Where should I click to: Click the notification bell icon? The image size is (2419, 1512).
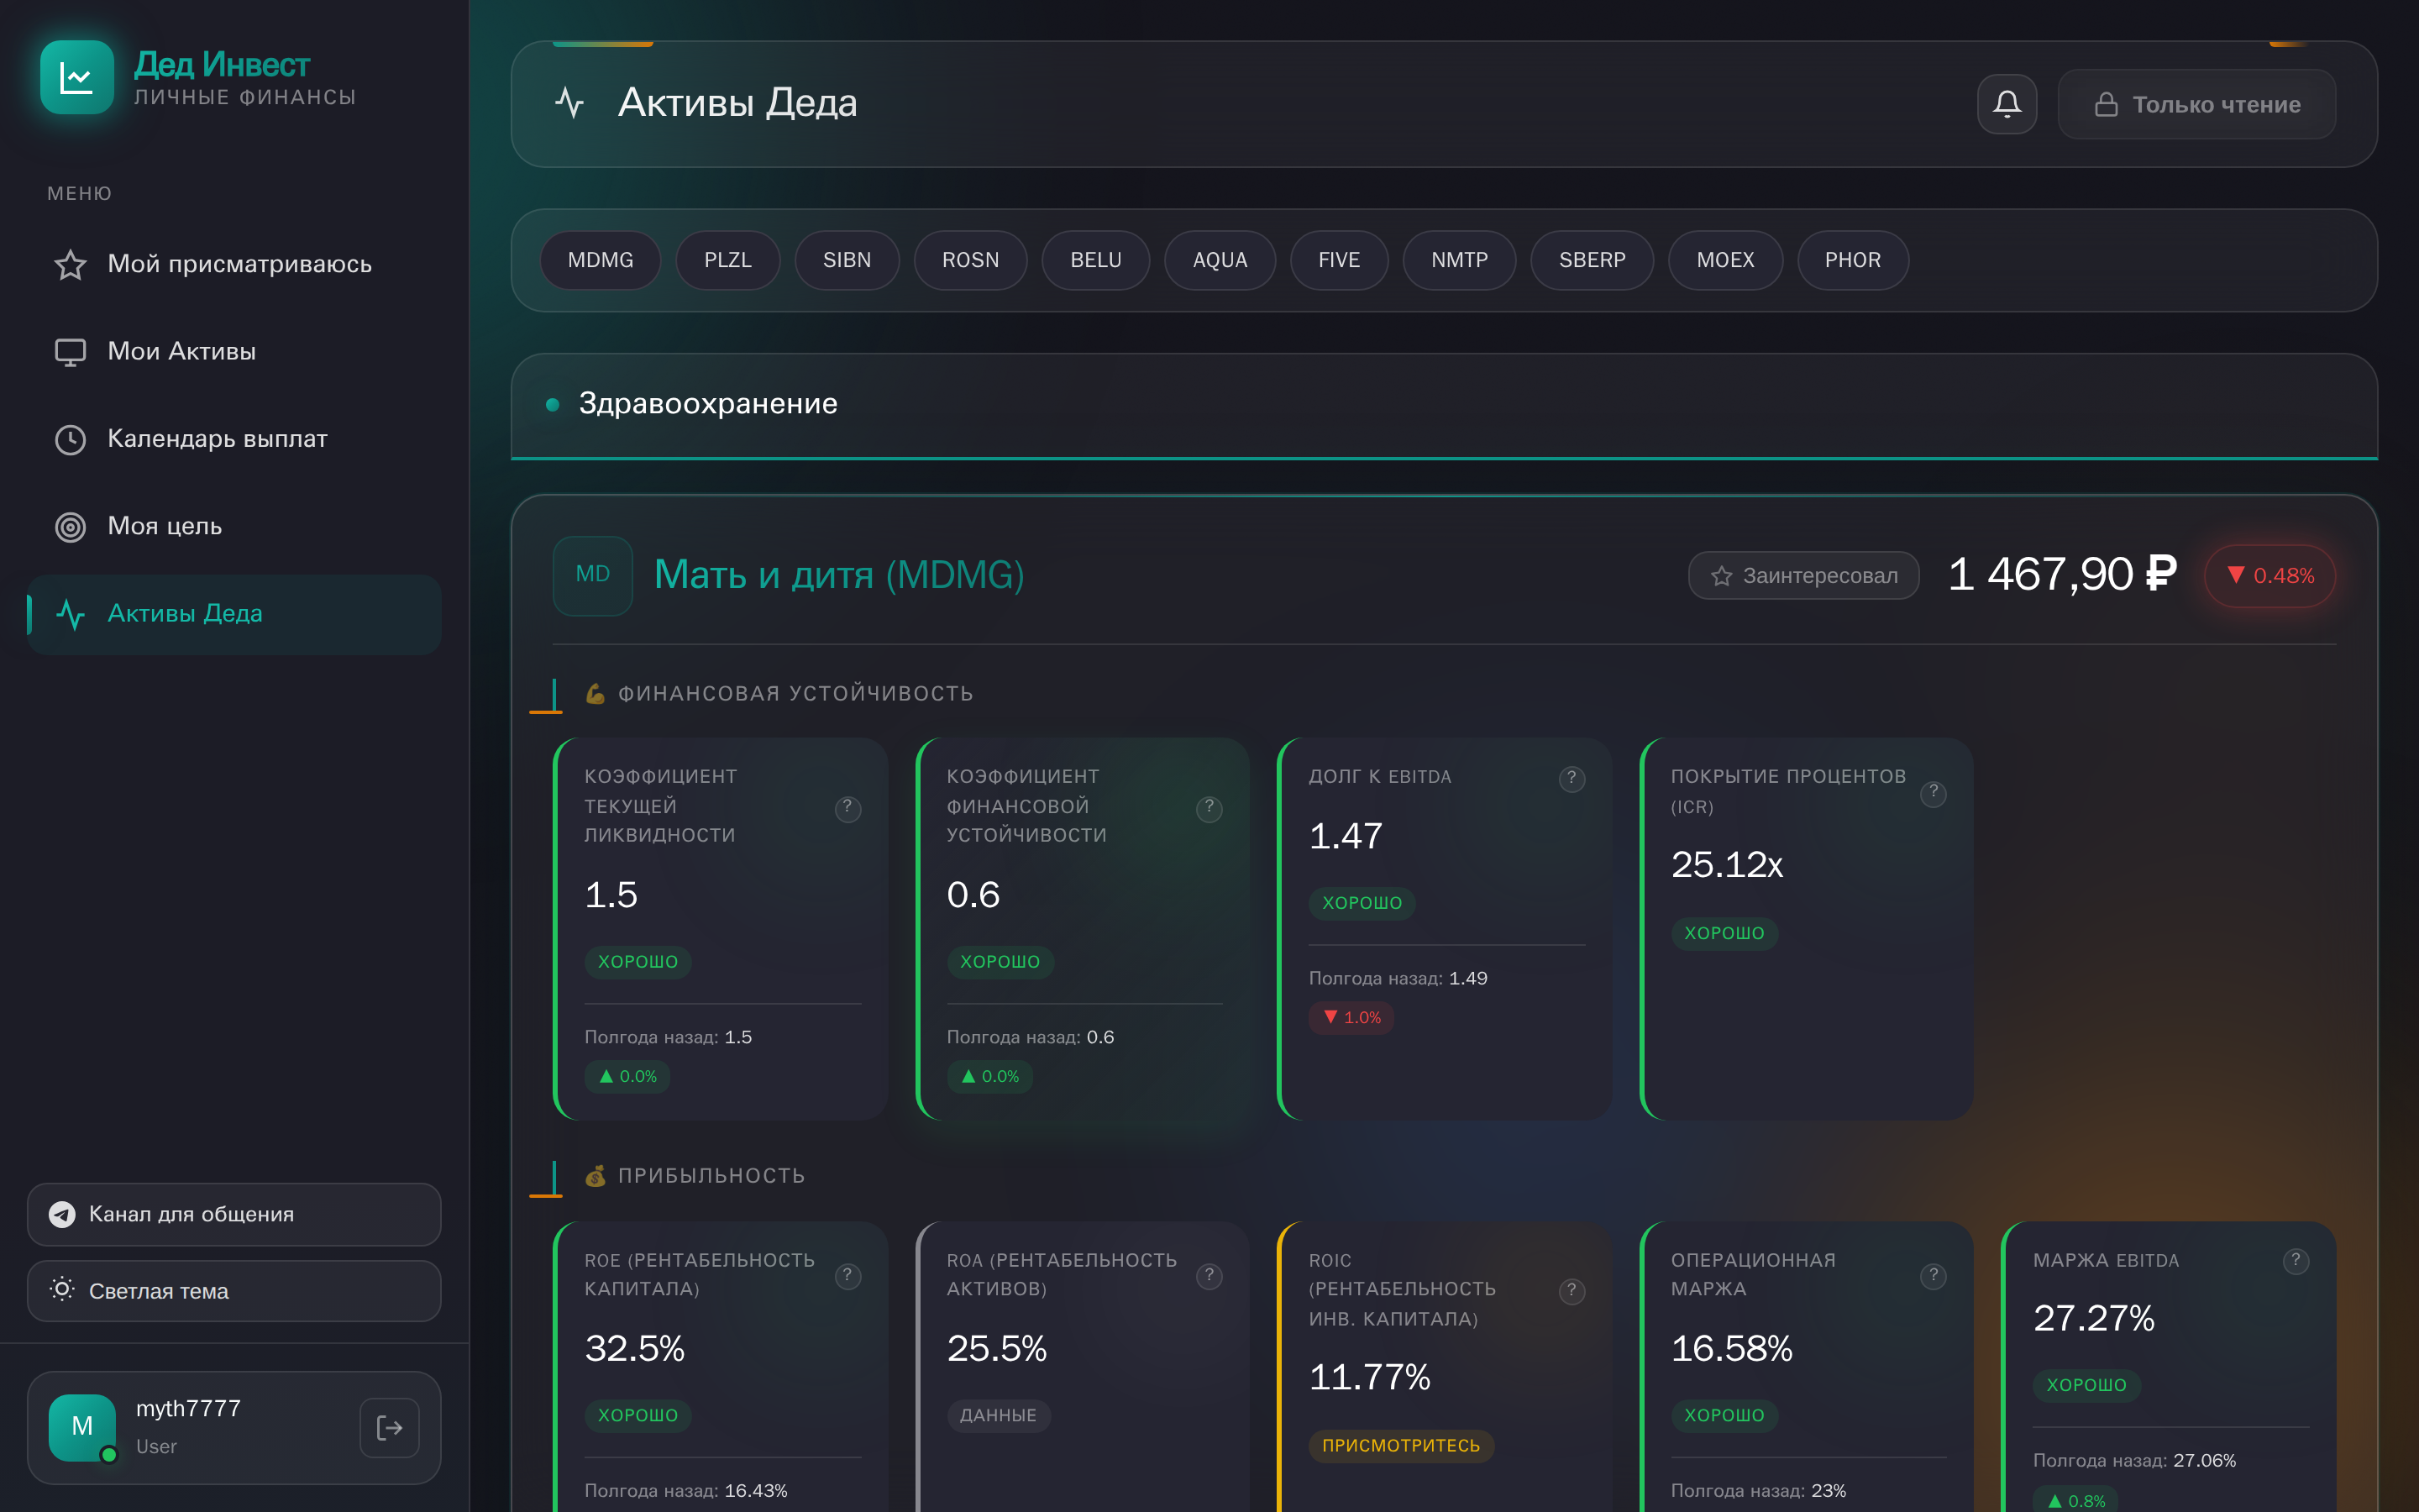2006,104
